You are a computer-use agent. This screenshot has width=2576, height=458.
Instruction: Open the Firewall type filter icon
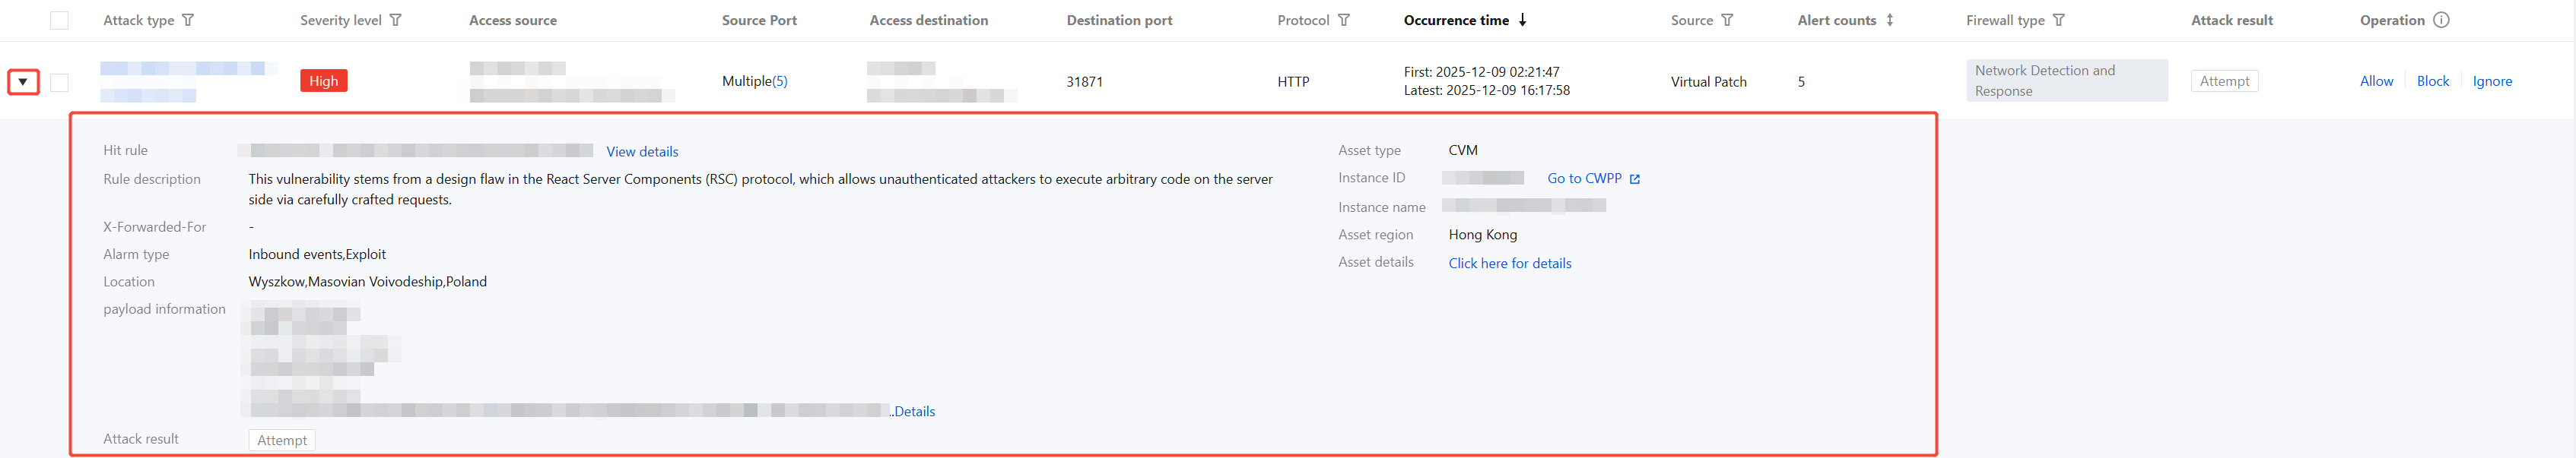[2059, 20]
